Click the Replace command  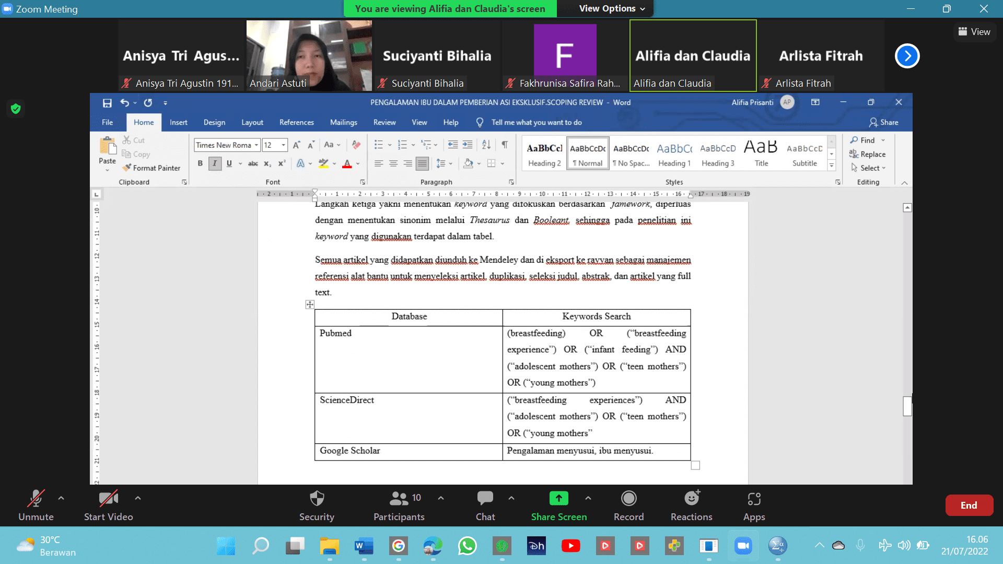coord(868,154)
